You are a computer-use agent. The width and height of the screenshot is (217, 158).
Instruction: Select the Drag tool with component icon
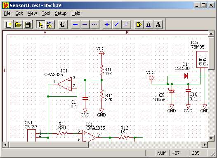tap(50, 25)
